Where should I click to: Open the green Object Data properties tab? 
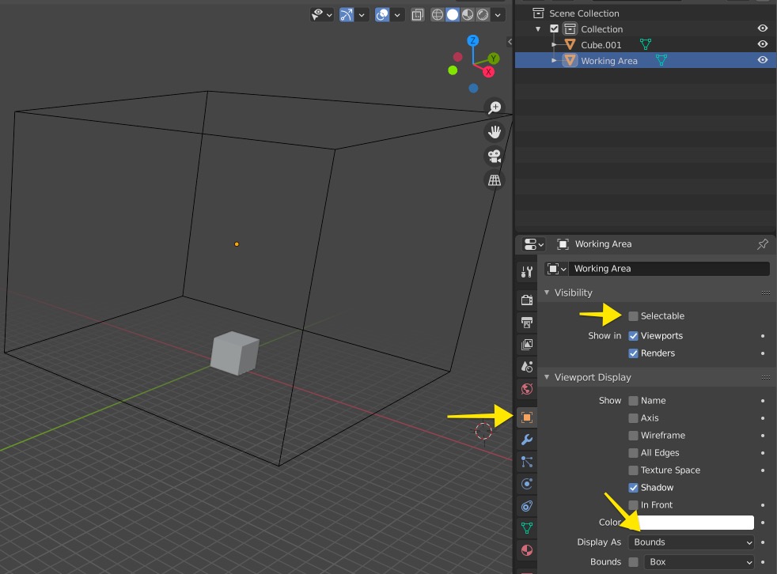click(527, 528)
